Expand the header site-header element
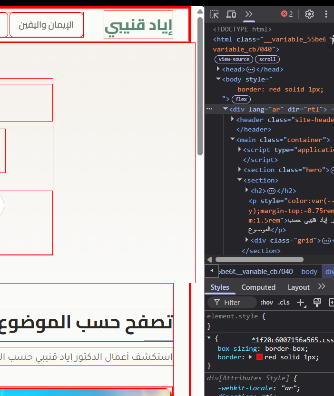The height and width of the screenshot is (396, 334). [232, 119]
